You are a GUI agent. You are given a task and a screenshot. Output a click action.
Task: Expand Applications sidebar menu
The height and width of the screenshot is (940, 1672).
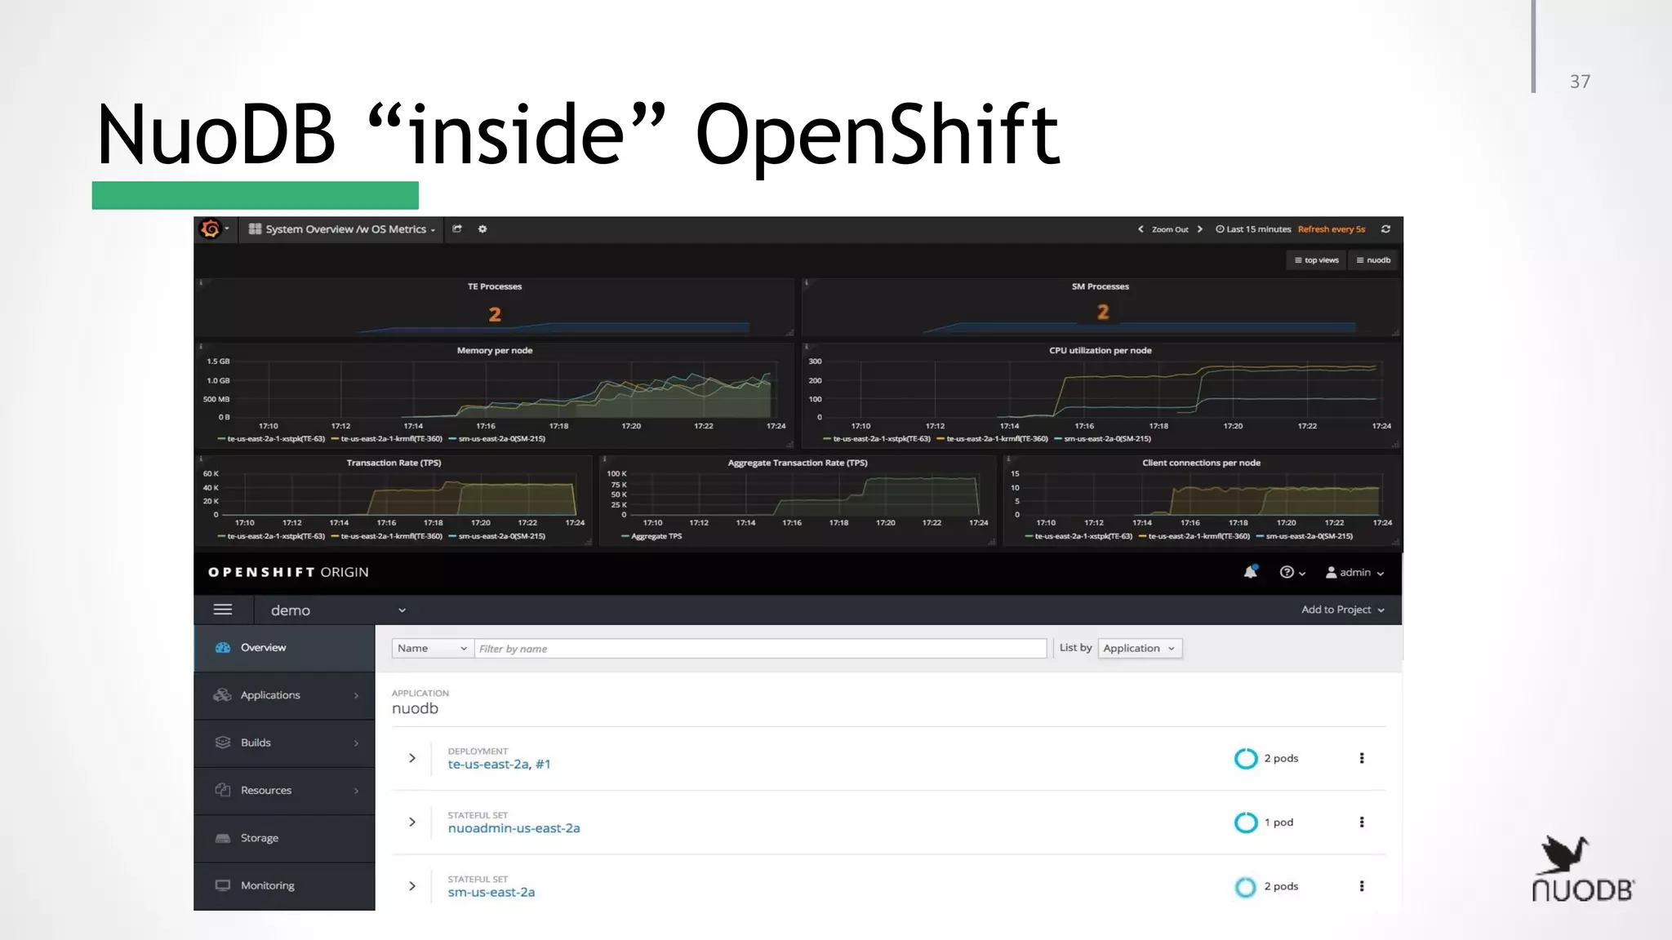pos(284,695)
